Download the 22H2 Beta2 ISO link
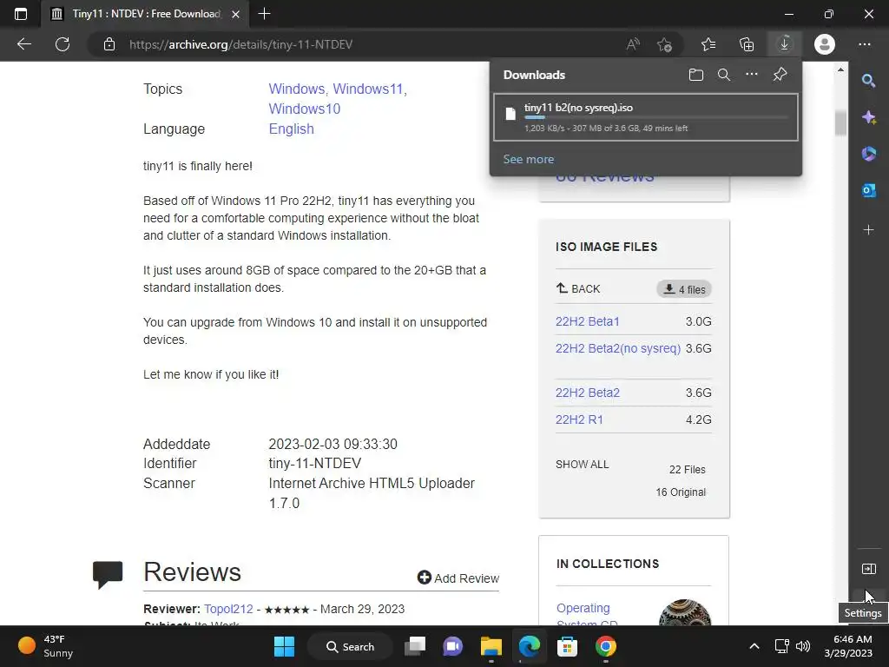 588,393
